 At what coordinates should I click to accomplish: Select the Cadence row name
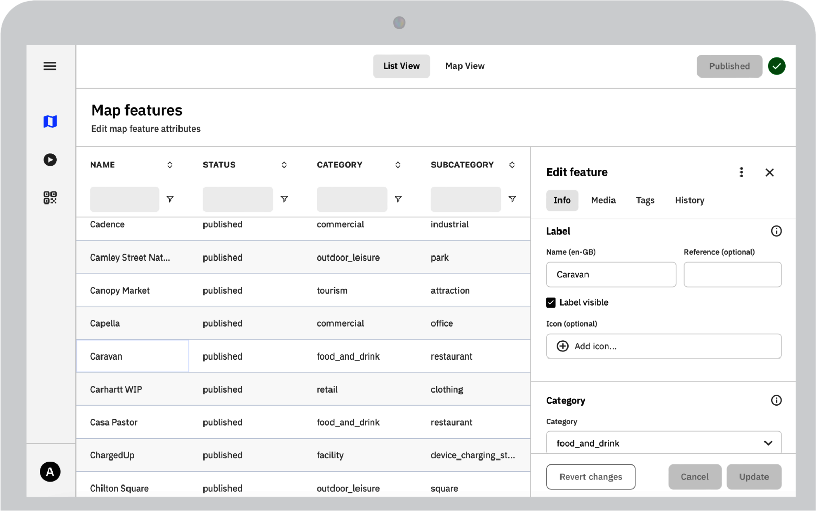point(107,224)
